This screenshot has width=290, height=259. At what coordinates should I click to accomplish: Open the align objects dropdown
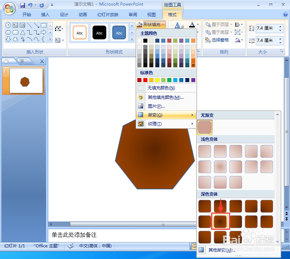pyautogui.click(x=239, y=24)
